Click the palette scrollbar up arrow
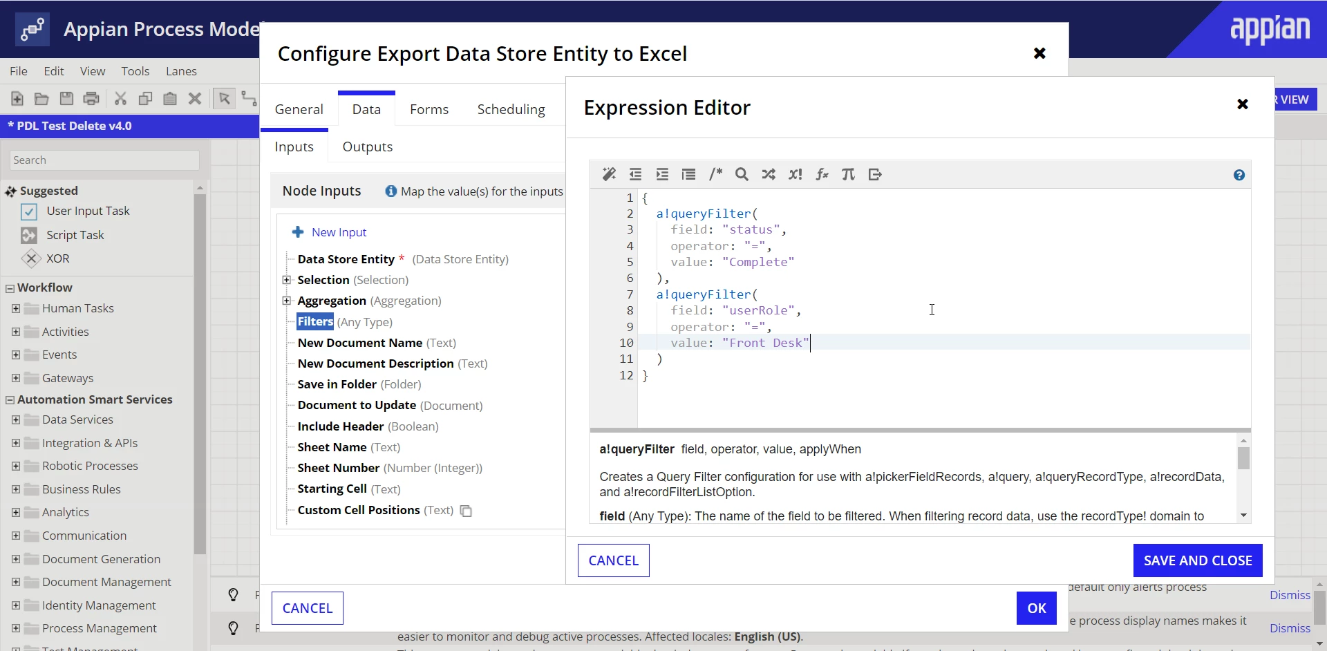This screenshot has width=1327, height=651. (x=200, y=188)
